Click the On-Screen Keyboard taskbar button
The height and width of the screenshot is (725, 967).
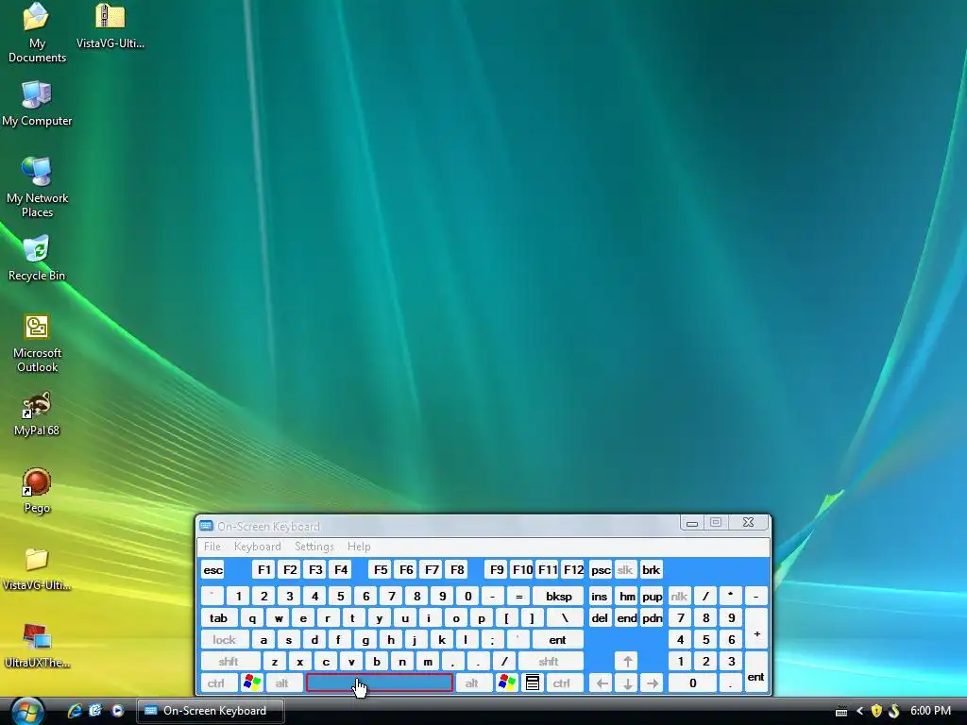(210, 711)
